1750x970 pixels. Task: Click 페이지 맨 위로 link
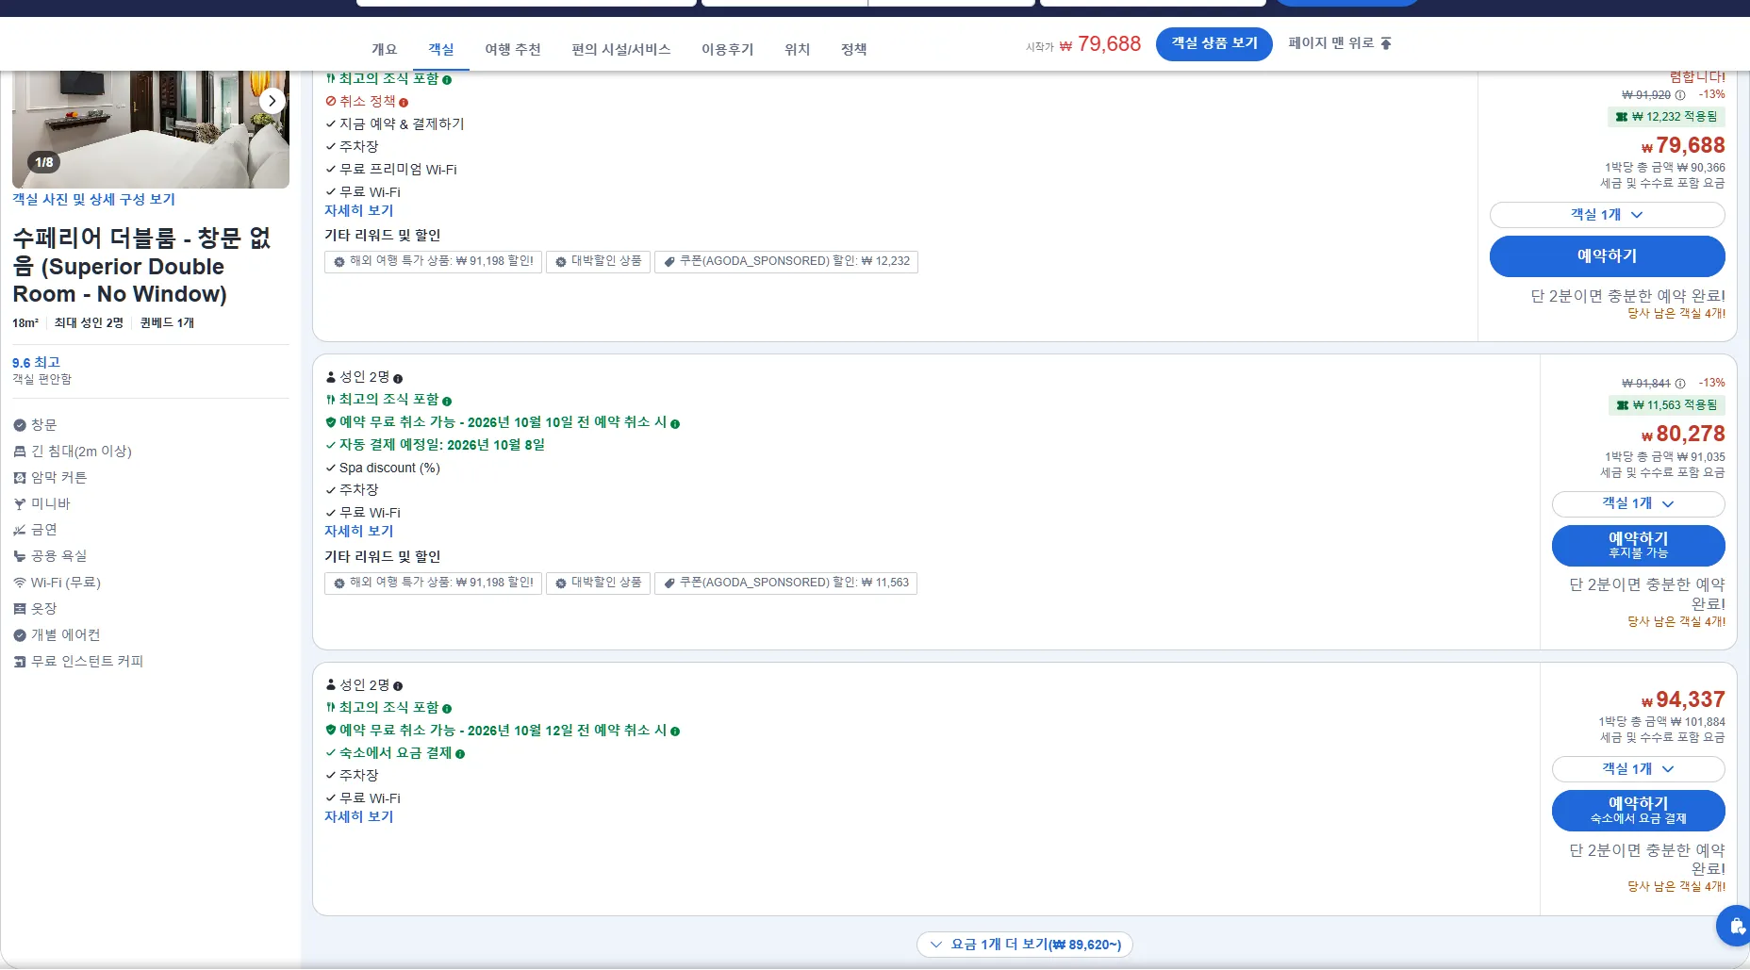coord(1340,43)
